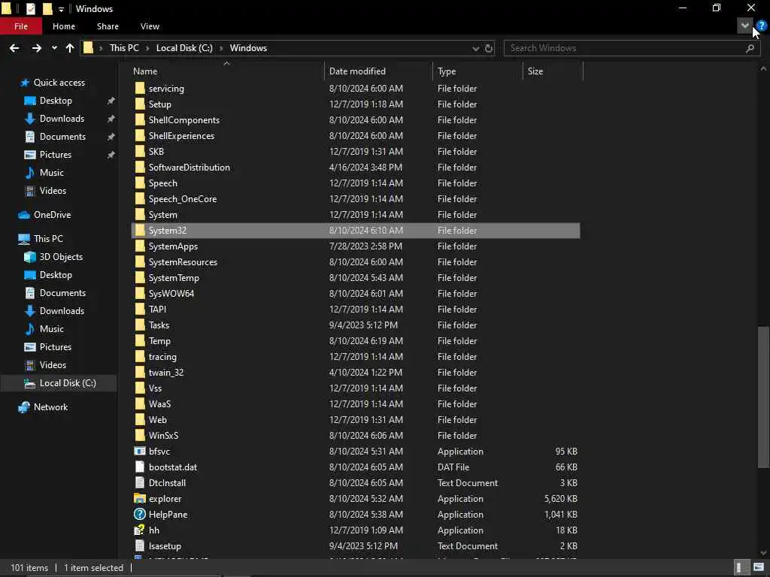770x577 pixels.
Task: Click This PC in the address breadcrumb
Action: (124, 48)
